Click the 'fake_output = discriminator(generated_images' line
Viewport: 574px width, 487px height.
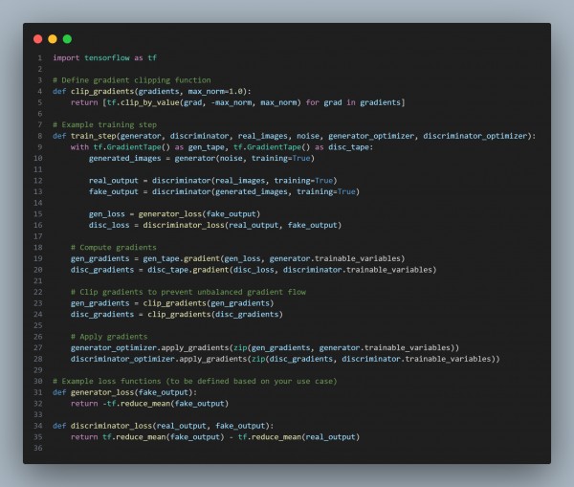[x=224, y=191]
